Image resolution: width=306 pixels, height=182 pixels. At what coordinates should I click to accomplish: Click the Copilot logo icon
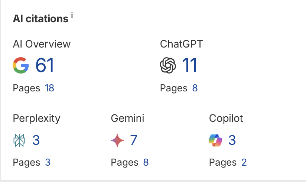pos(215,140)
